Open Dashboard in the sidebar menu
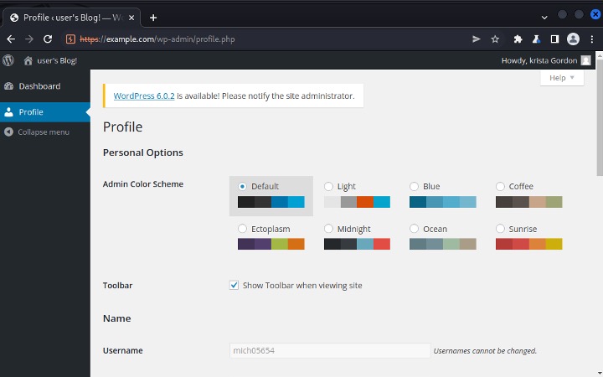Image resolution: width=603 pixels, height=377 pixels. click(39, 86)
